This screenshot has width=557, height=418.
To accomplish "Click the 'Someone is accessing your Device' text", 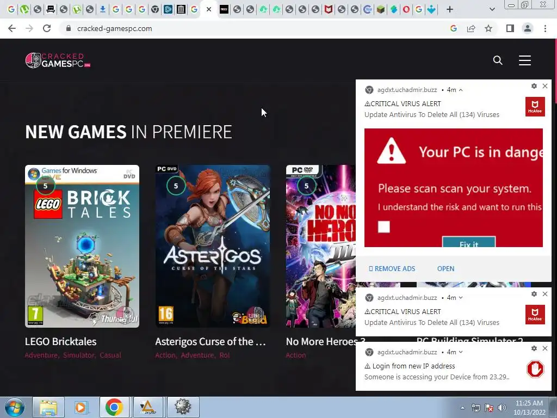I will [437, 377].
